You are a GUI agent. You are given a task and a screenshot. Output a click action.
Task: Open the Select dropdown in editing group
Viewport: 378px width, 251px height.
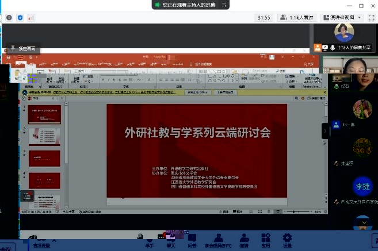pyautogui.click(x=292, y=81)
